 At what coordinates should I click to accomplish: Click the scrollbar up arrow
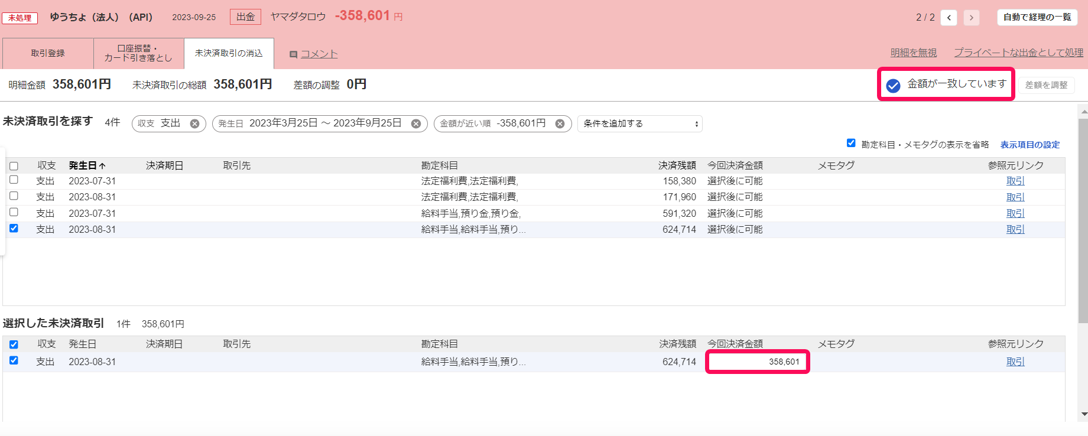pos(1083,111)
